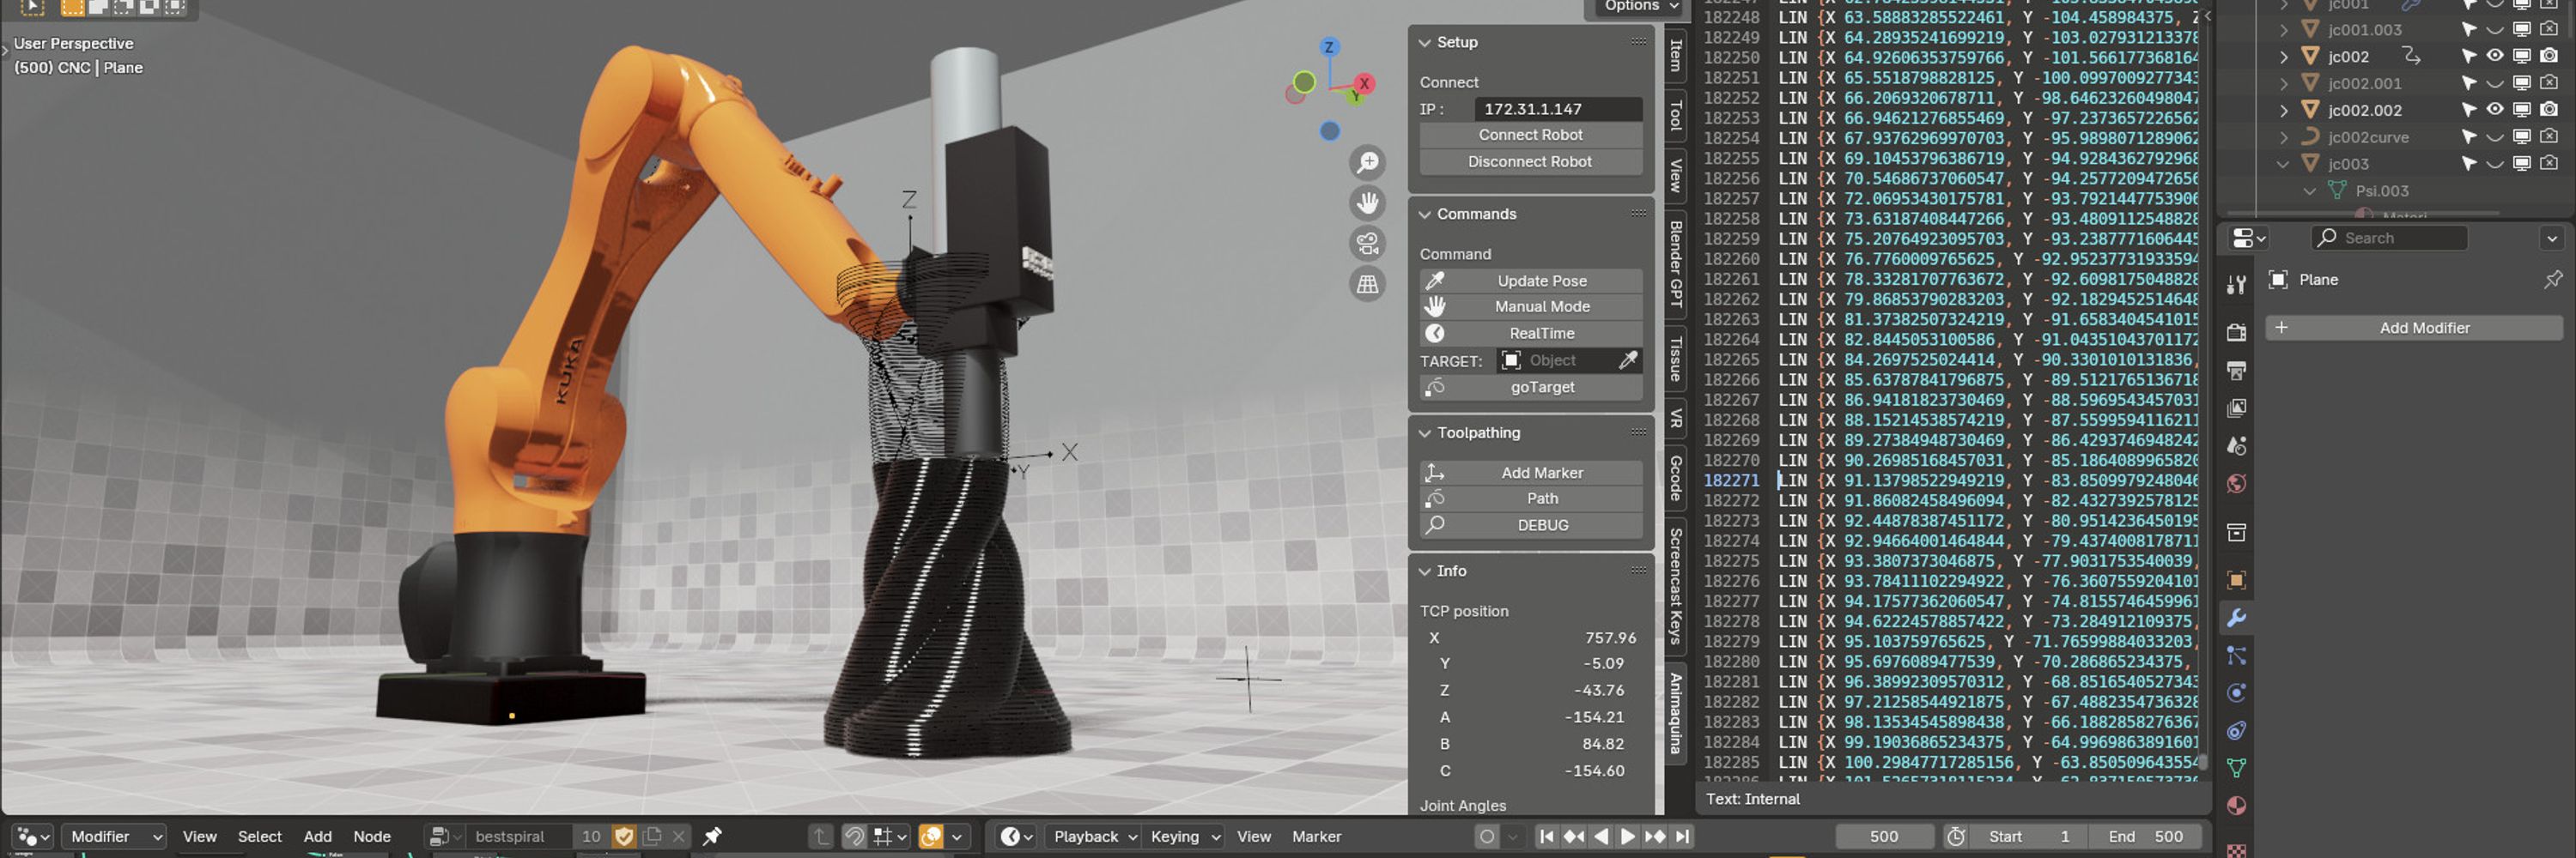Toggle selectability arrow for jc002curve

pyautogui.click(x=2469, y=136)
